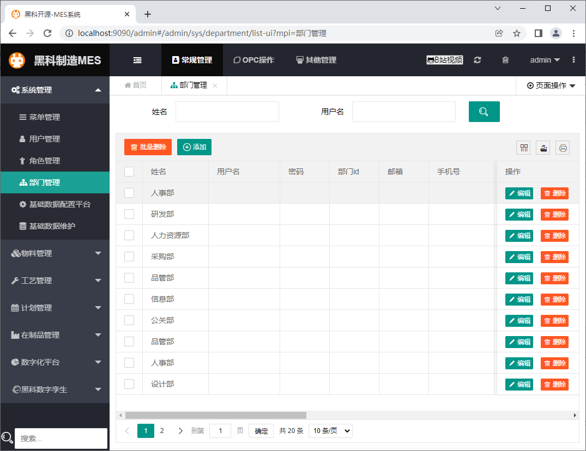Viewport: 586px width, 451px height.
Task: Check the box for 公关部 row
Action: coord(129,320)
